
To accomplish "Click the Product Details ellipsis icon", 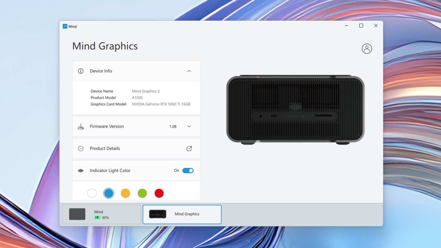I will point(81,148).
